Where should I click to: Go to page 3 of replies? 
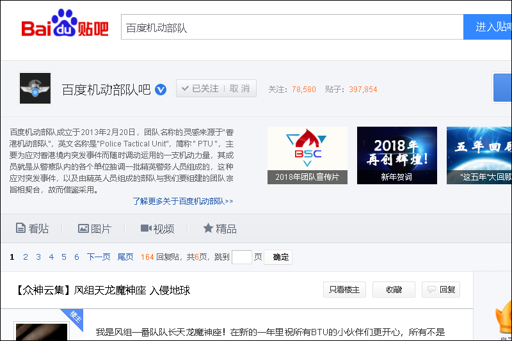point(38,257)
